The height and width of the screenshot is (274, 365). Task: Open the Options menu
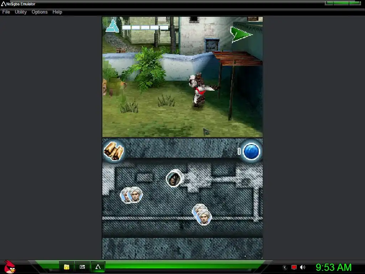[x=40, y=12]
